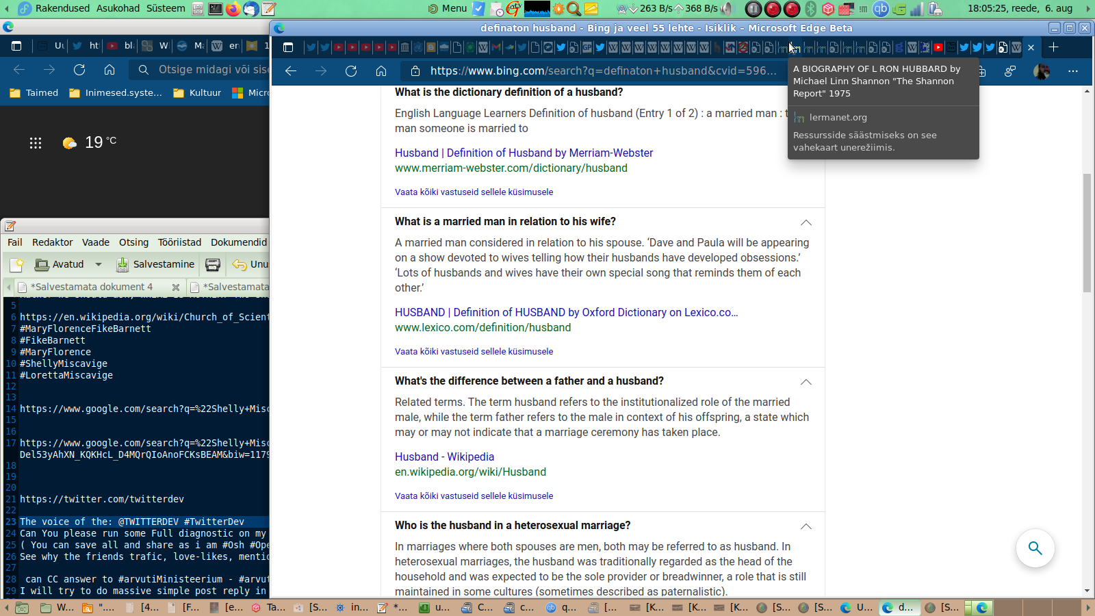The width and height of the screenshot is (1095, 616).
Task: Launch Firefox from the top panel
Action: click(233, 9)
